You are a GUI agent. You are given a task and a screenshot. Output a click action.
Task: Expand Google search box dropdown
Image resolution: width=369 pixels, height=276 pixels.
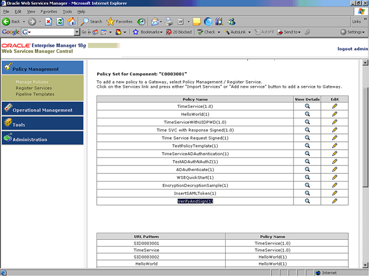pyautogui.click(x=77, y=32)
